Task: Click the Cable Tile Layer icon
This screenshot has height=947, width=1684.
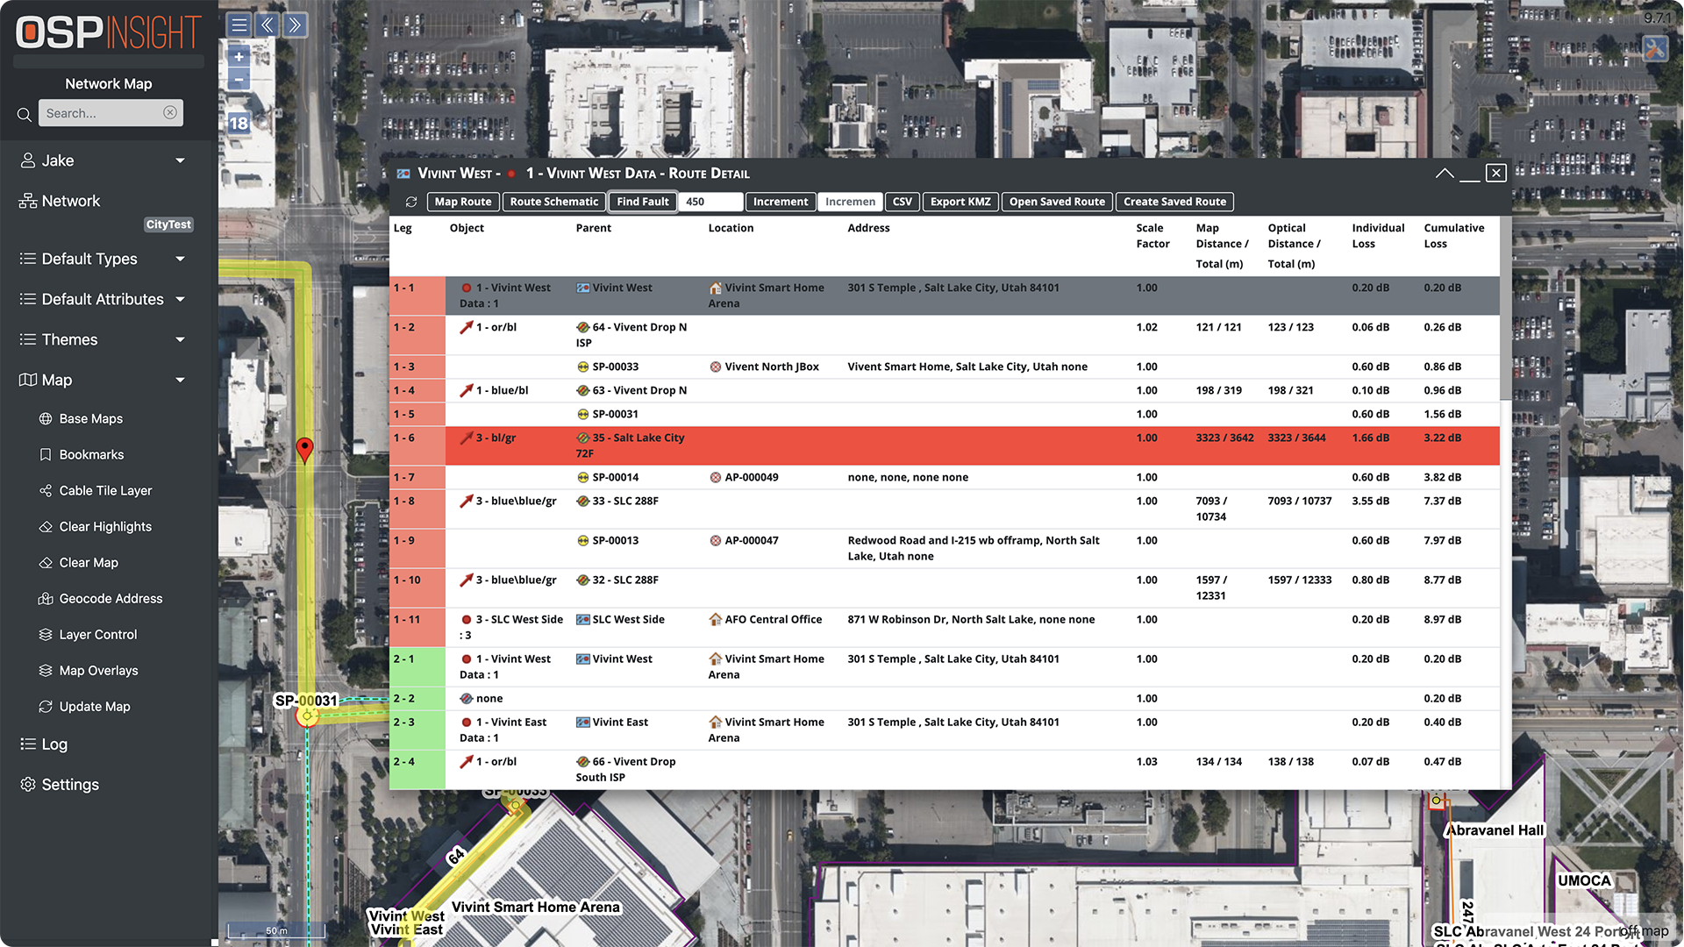Action: pos(46,491)
